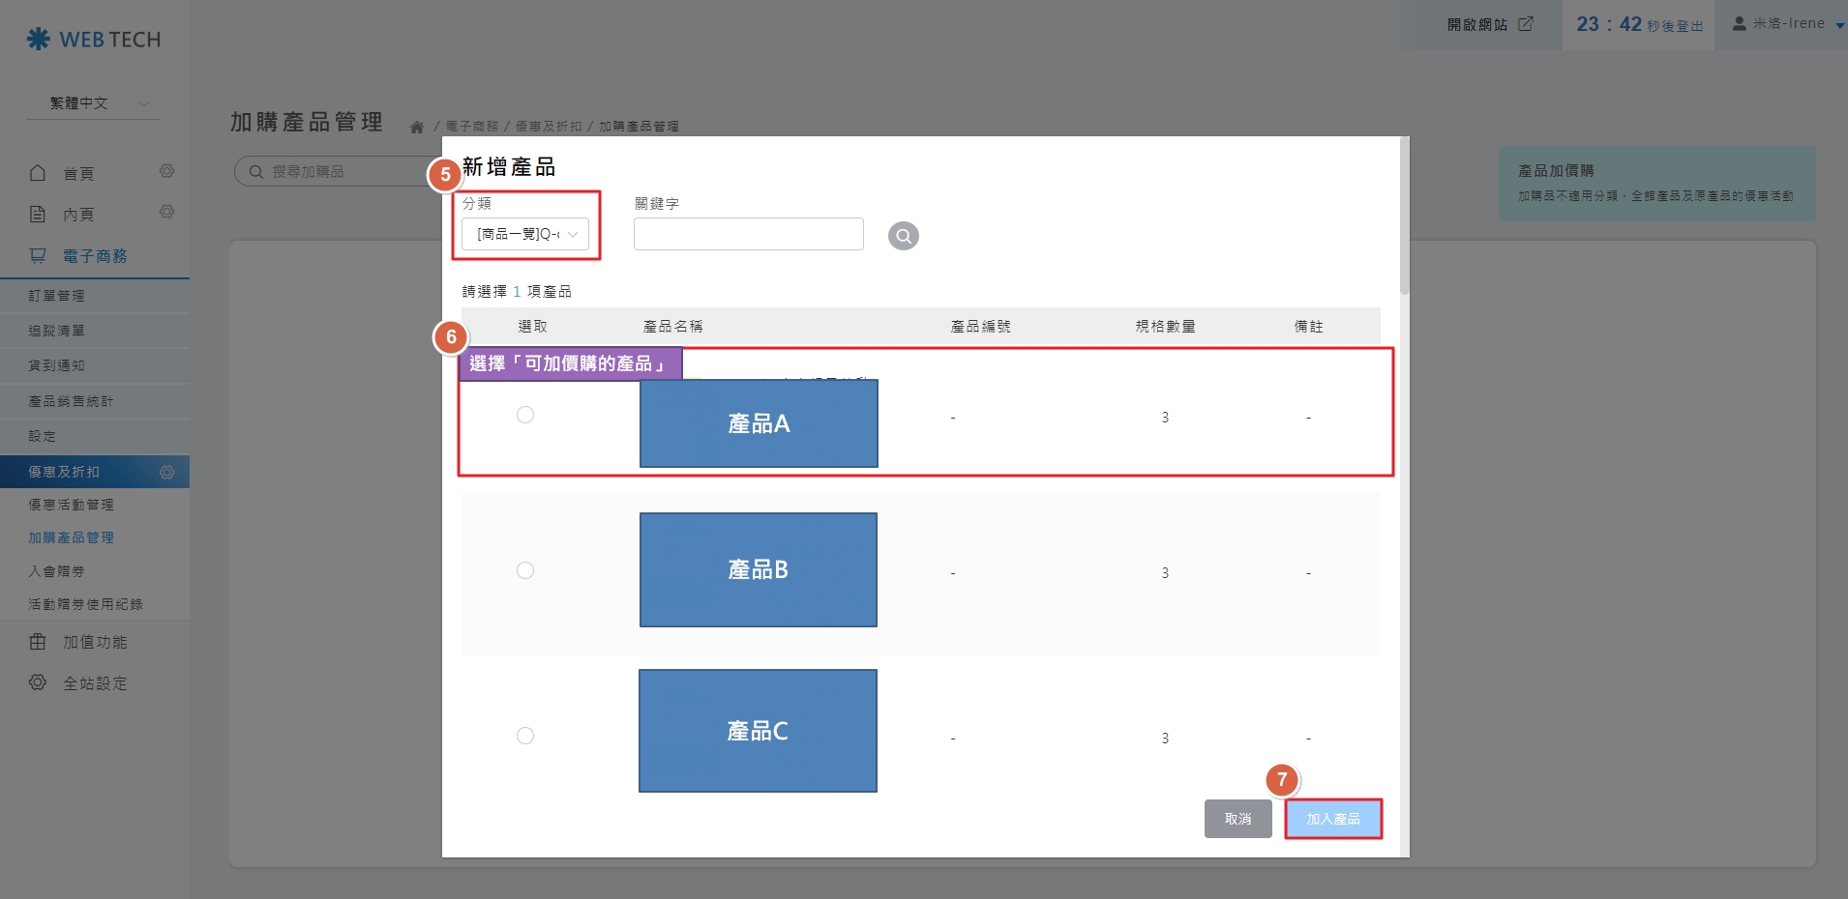This screenshot has height=899, width=1848.
Task: Click the 加入產品 button
Action: coord(1332,819)
